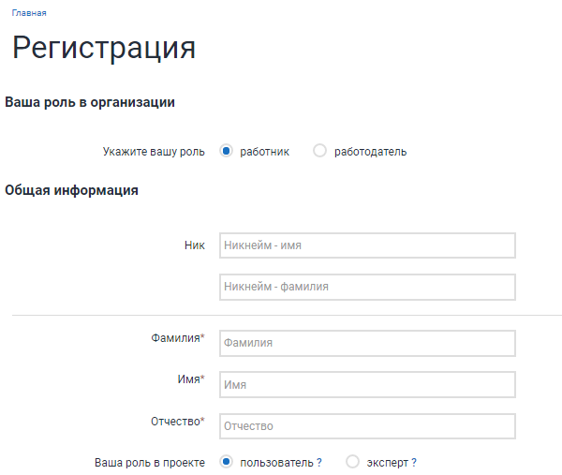Viewport: 562px width, 475px height.
Task: Click the Фамилия* field label
Action: (177, 338)
